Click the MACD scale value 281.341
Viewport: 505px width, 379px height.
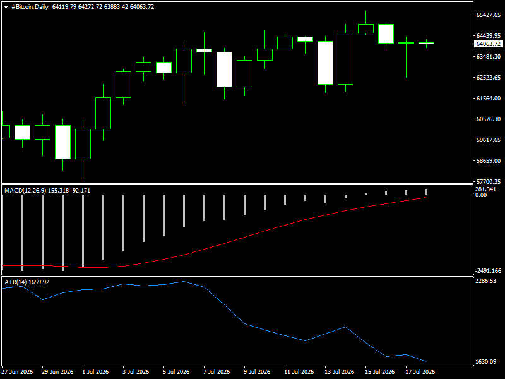tap(485, 189)
